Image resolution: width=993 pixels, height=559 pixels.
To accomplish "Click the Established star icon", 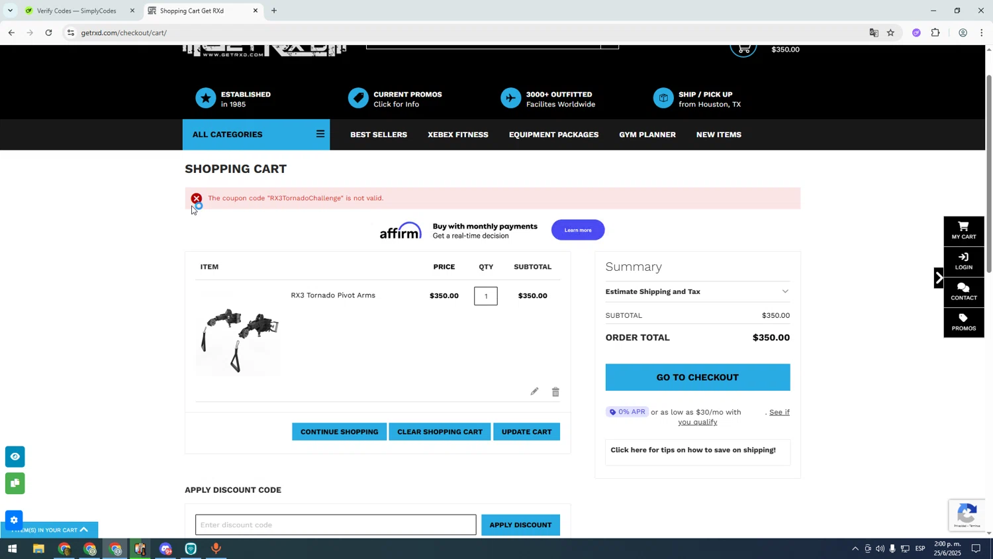I will pos(206,99).
